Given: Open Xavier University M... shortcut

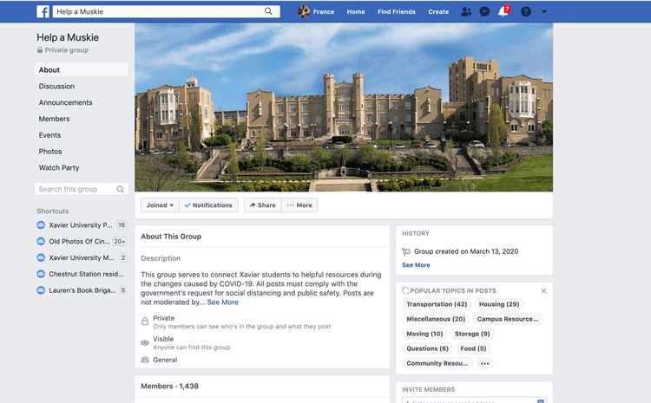Looking at the screenshot, I should [x=82, y=257].
